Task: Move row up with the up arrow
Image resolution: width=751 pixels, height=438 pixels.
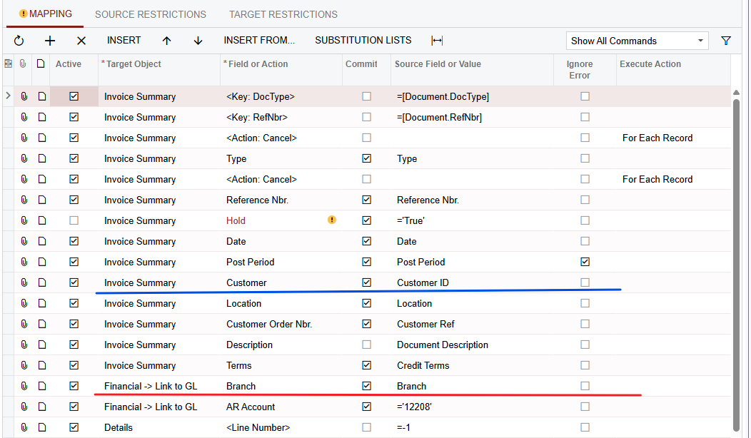Action: click(x=166, y=41)
